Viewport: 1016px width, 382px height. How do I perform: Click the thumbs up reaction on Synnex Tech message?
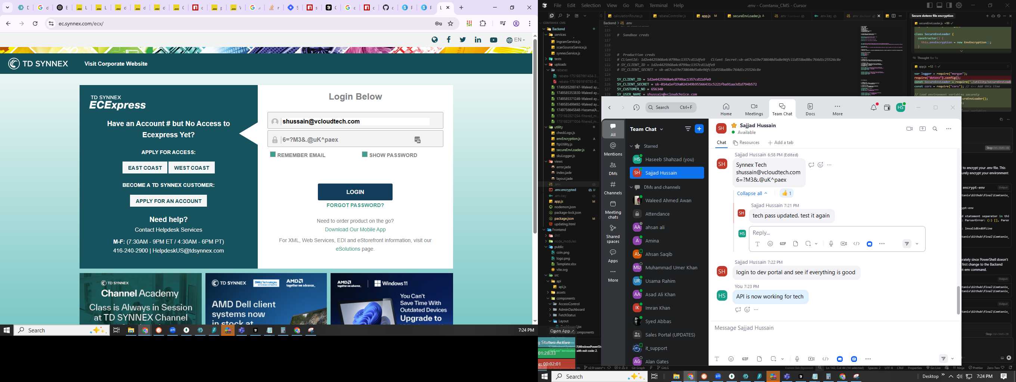tap(786, 193)
